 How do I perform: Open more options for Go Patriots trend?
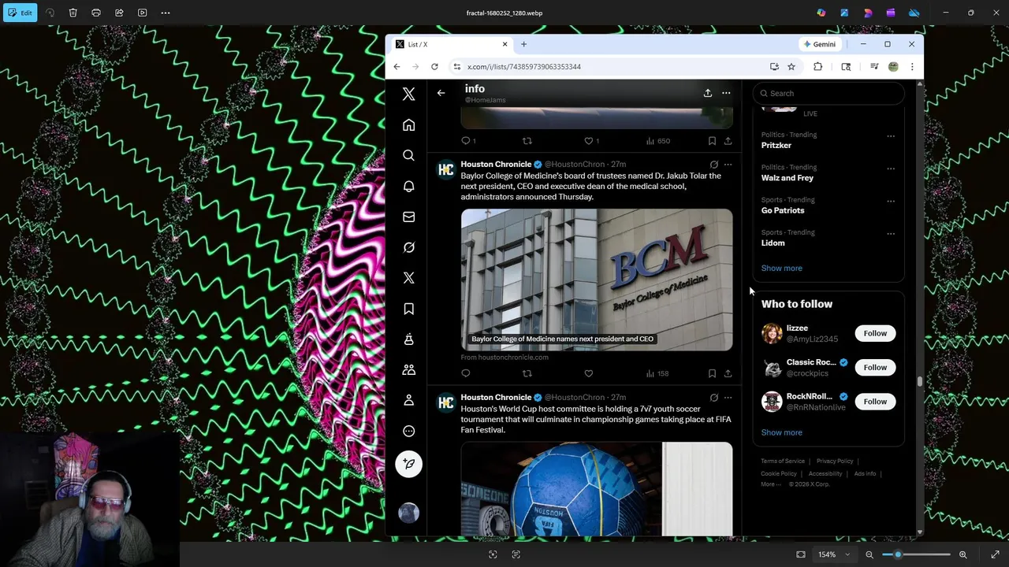pyautogui.click(x=891, y=201)
